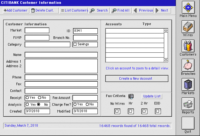Click the first row in Accounts list
This screenshot has height=136, width=200.
[135, 31]
